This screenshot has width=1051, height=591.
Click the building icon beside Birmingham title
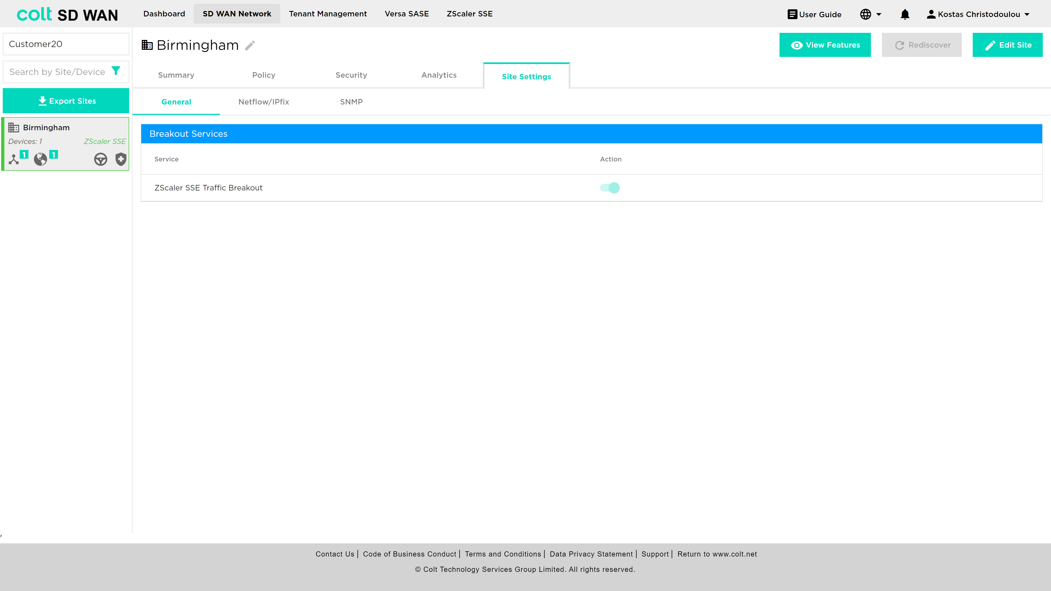coord(147,45)
